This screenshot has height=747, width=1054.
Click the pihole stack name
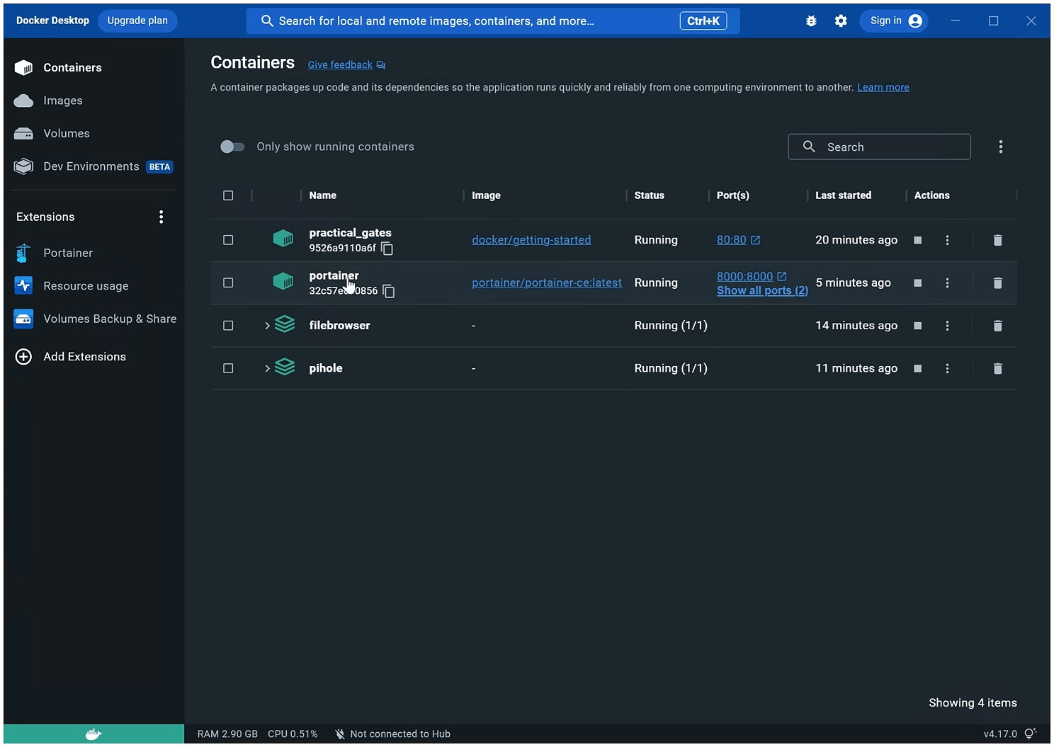tap(326, 368)
